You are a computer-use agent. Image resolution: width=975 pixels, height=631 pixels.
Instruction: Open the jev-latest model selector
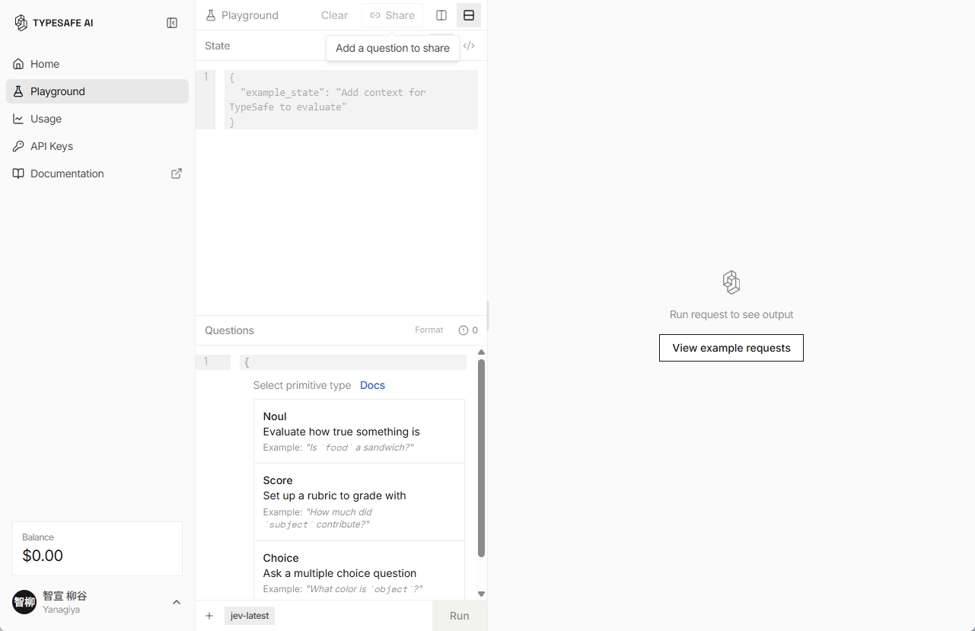[250, 616]
